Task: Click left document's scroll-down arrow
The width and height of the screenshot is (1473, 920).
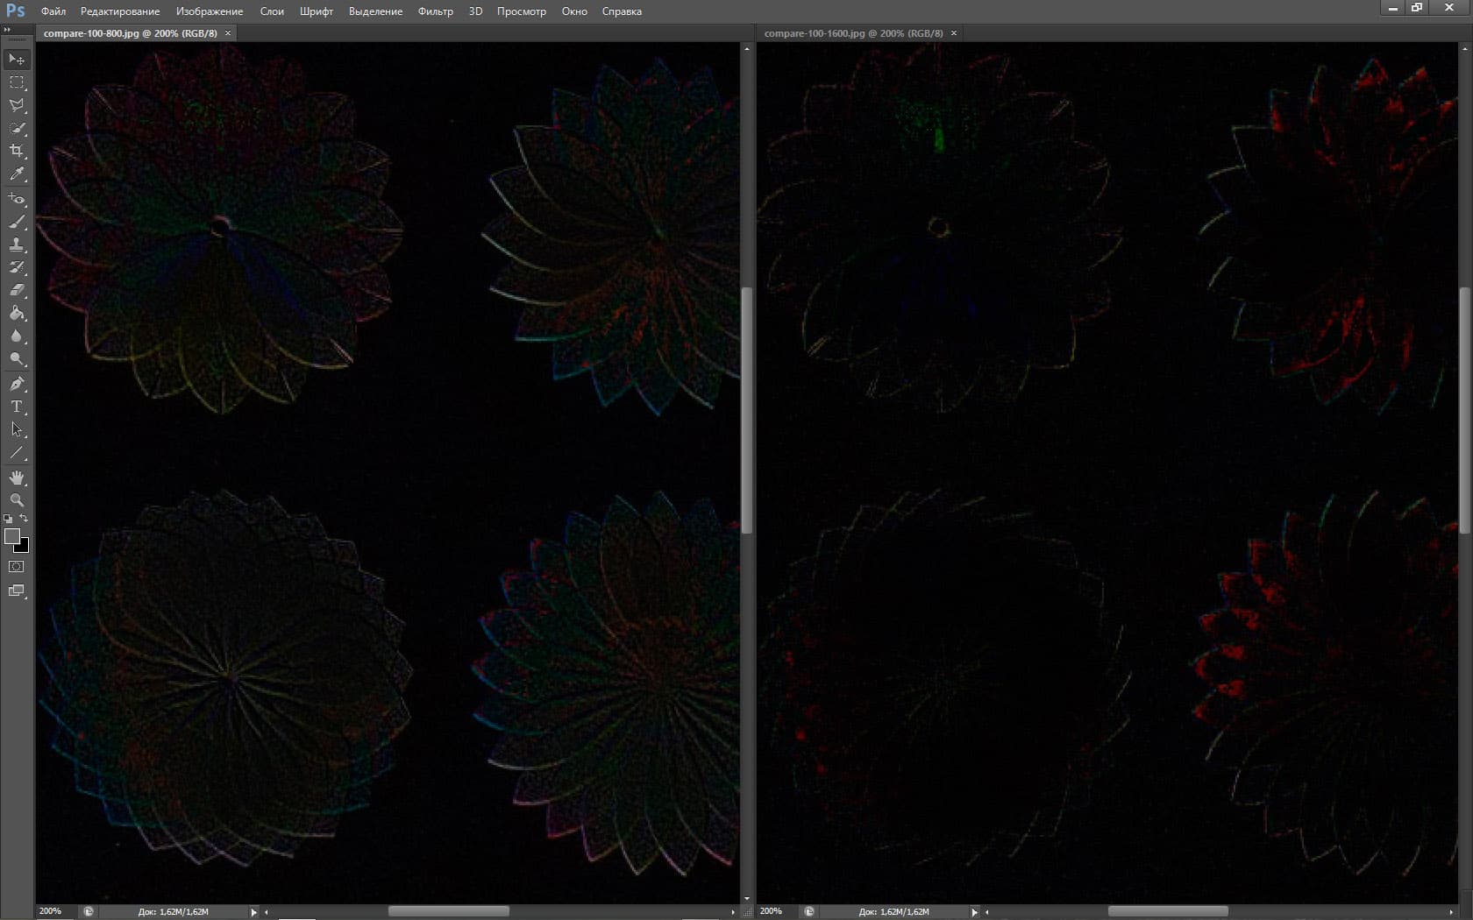Action: pyautogui.click(x=747, y=898)
